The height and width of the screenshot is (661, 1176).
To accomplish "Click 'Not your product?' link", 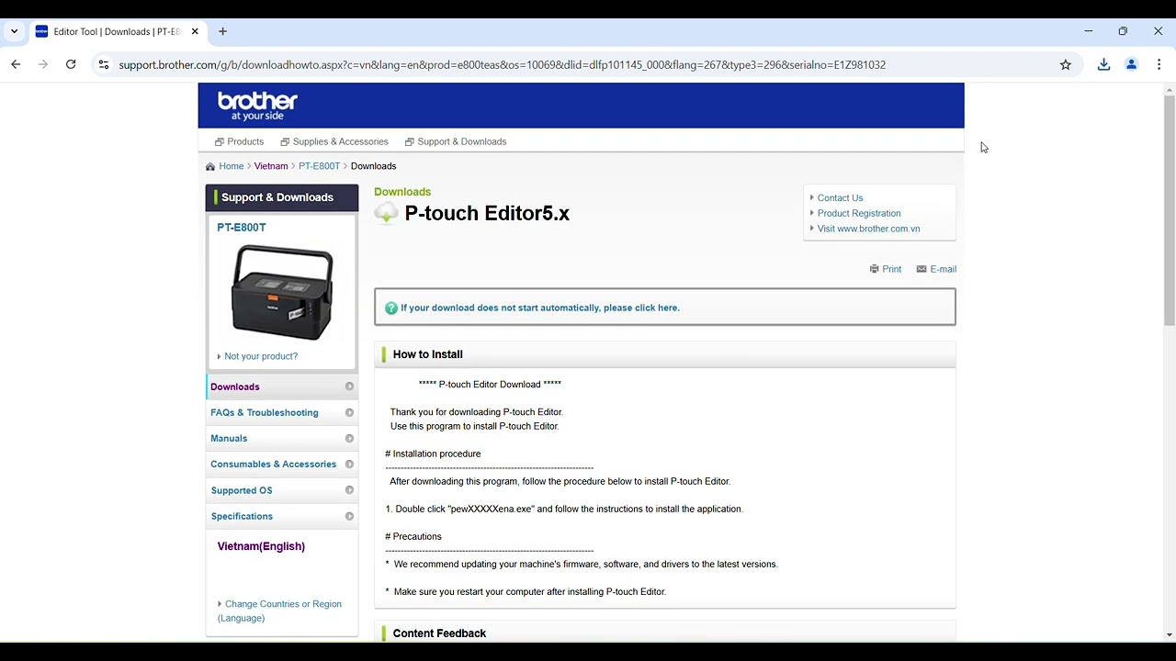I will point(261,356).
